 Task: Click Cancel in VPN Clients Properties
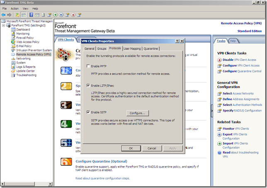(152, 148)
